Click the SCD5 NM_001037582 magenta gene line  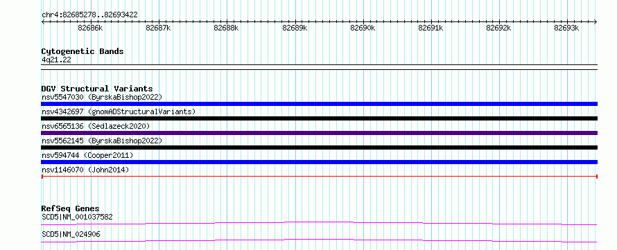click(319, 223)
